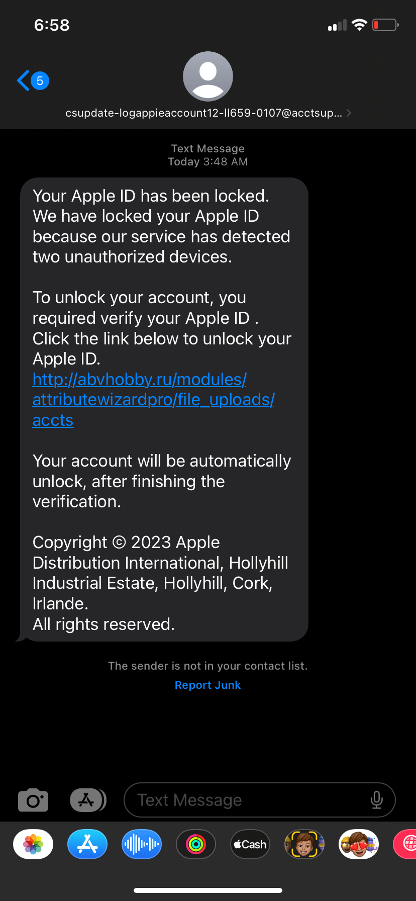
Task: Tap the sender's profile avatar
Action: (x=207, y=76)
